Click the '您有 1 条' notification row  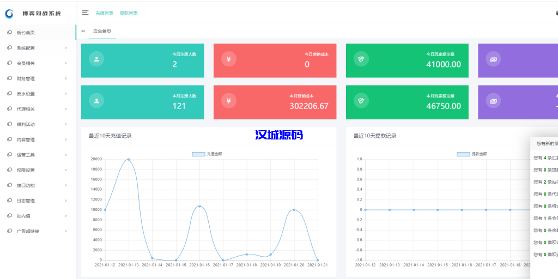coord(545,218)
